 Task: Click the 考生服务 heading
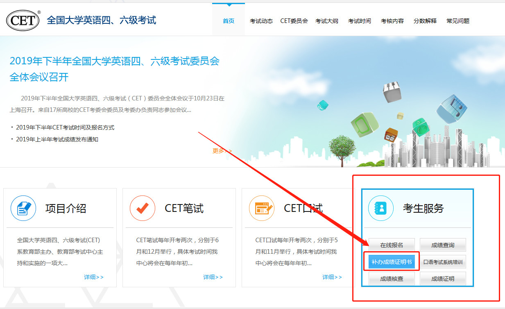click(x=423, y=208)
